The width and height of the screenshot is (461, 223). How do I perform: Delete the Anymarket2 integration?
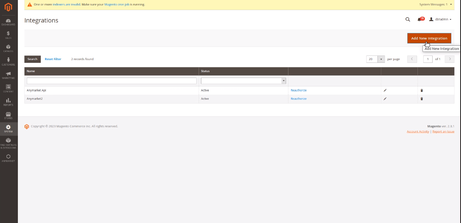pos(422,99)
